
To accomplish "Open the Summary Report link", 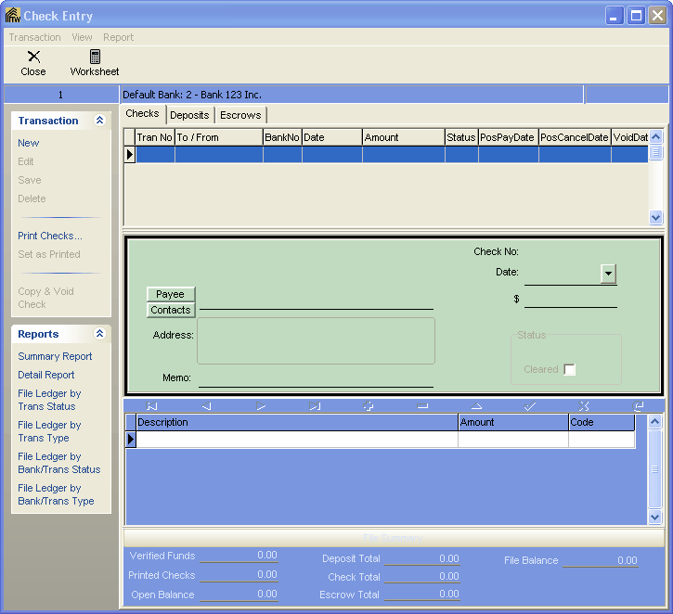I will point(55,356).
